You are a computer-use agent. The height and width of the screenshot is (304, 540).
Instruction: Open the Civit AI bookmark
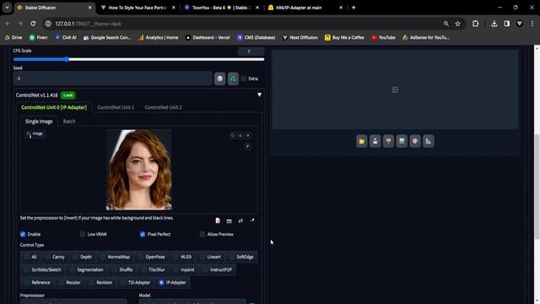pos(66,37)
